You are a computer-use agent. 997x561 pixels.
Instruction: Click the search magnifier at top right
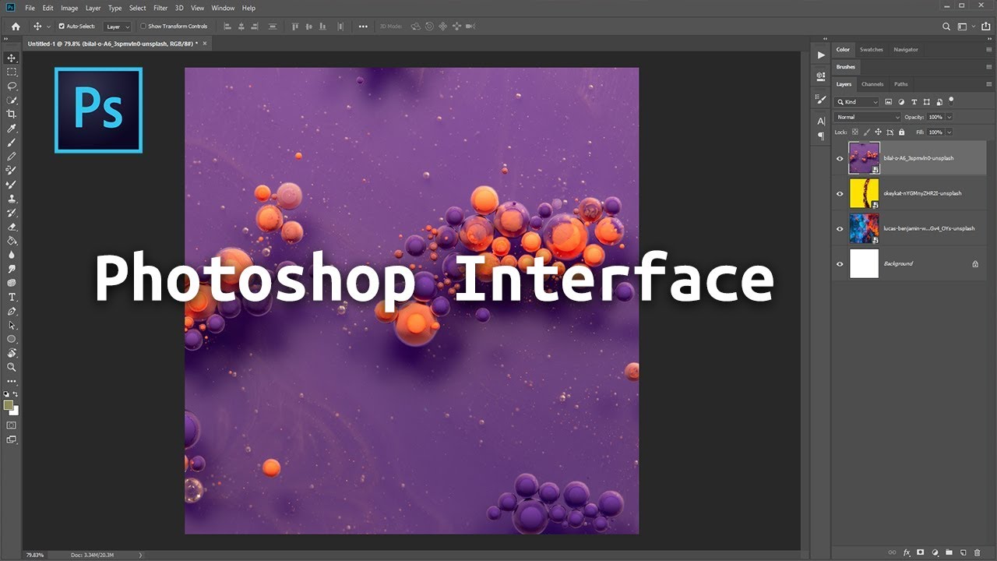coord(946,26)
